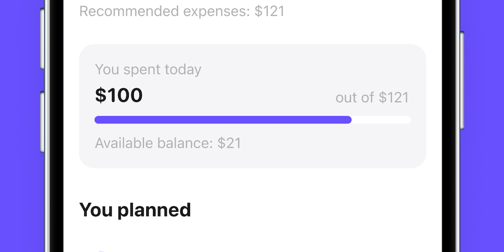Click the $21 value in Available balance
This screenshot has height=252, width=504.
click(x=229, y=143)
